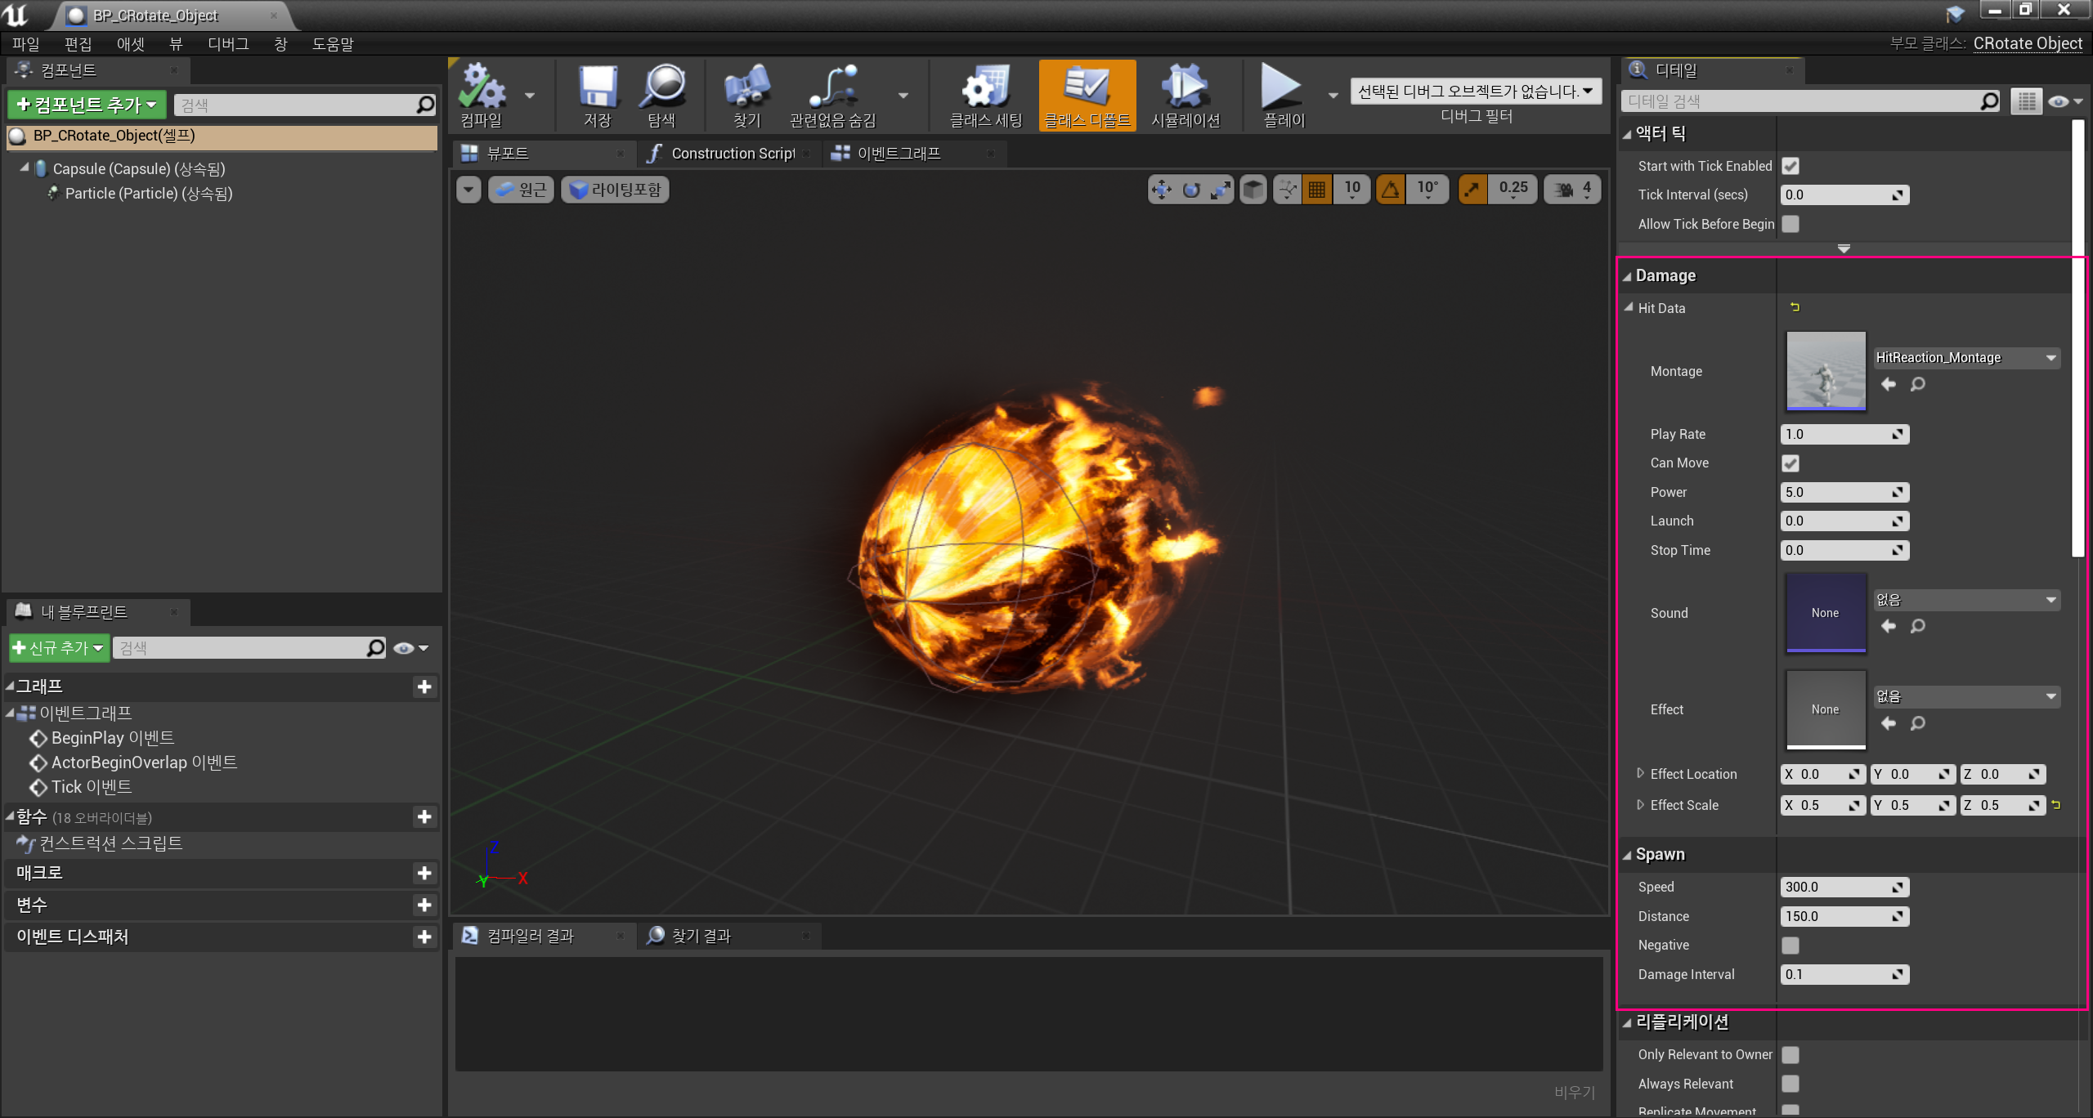Screen dimensions: 2093x1118
Task: Switch to the Construction Script tab
Action: tap(732, 154)
